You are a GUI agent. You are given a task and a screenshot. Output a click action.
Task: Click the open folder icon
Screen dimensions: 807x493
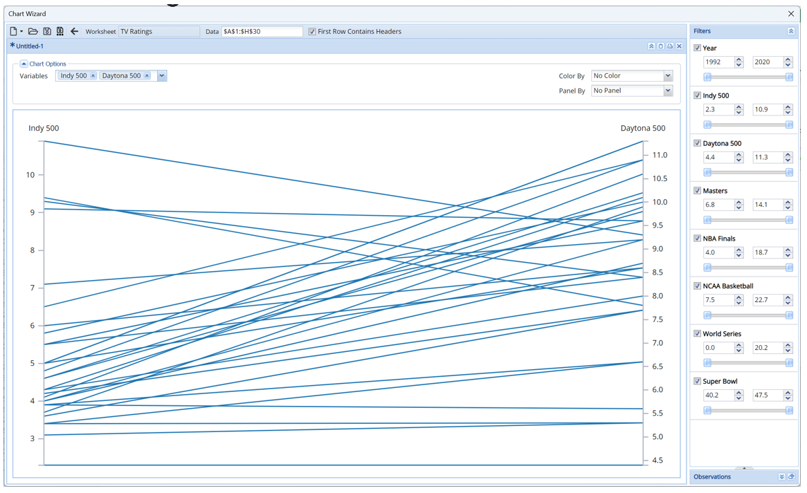33,31
